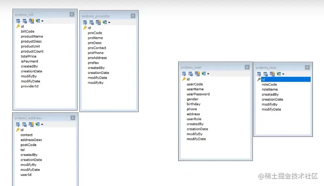Close the smbms_address table box
The height and width of the screenshot is (186, 324).
tap(73, 118)
